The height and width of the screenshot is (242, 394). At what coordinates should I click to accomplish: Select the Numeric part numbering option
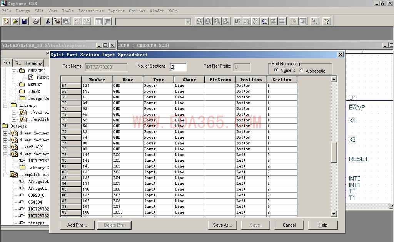pos(276,70)
